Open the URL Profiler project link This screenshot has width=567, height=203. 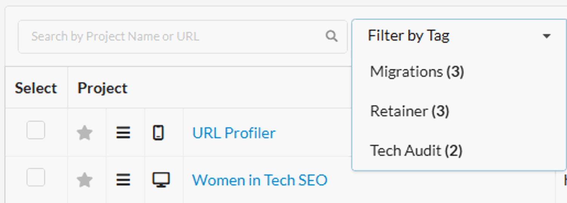pyautogui.click(x=234, y=133)
